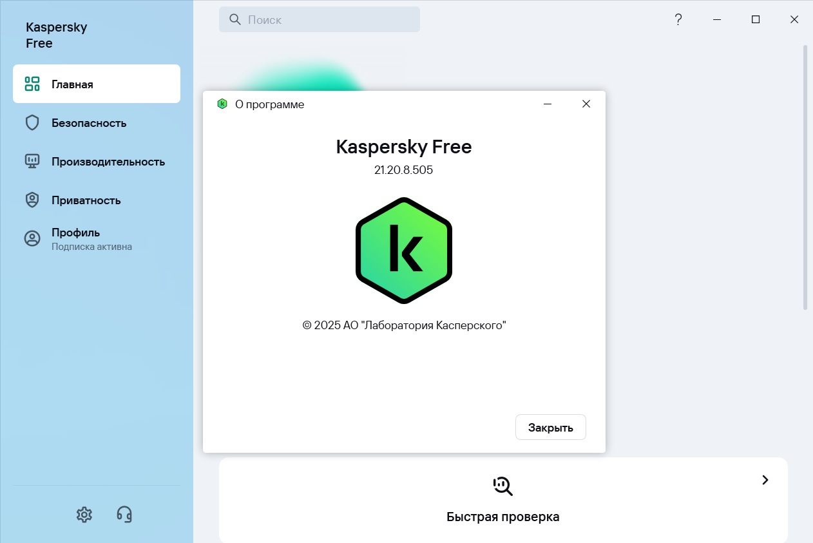The width and height of the screenshot is (813, 543).
Task: Open the Профиль section
Action: click(97, 238)
